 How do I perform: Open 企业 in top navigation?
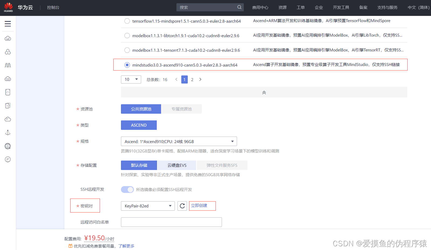[x=319, y=8]
